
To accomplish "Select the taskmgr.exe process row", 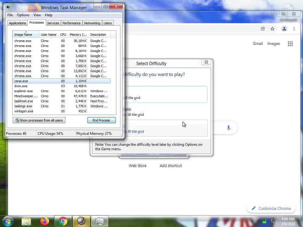I will 62,106.
